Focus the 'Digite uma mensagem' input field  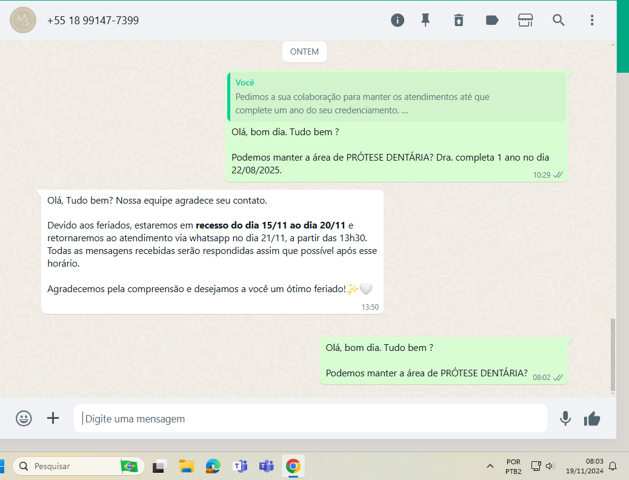(x=310, y=418)
